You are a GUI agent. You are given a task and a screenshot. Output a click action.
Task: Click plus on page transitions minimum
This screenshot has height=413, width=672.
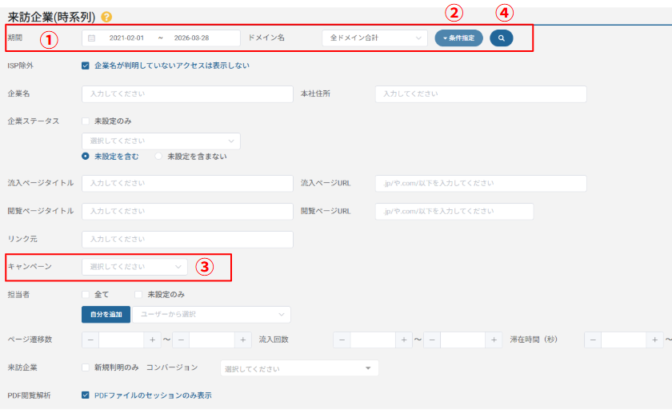coord(152,340)
